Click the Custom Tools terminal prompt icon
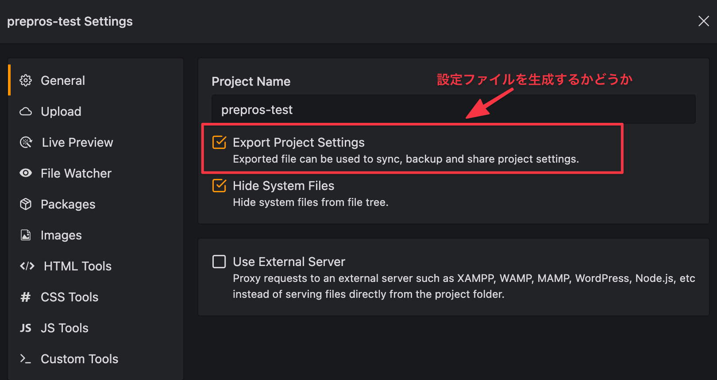The width and height of the screenshot is (717, 380). 26,359
